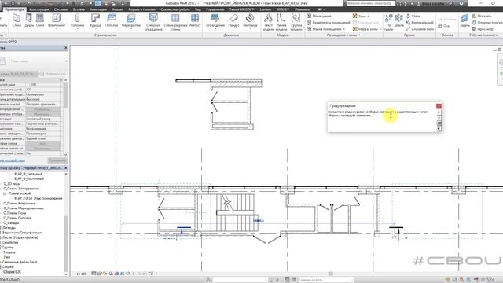The height and width of the screenshot is (283, 503).
Task: Open the properties help link
Action: pyautogui.click(x=13, y=160)
